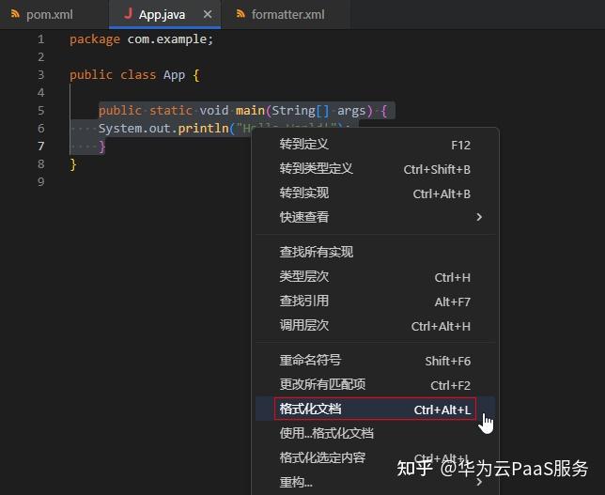Click 'System.out' on line 6
Screen dimensions: 605x495
tap(134, 129)
